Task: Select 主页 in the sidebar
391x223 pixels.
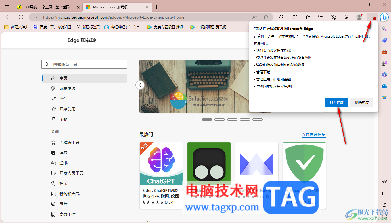Action: coord(84,78)
